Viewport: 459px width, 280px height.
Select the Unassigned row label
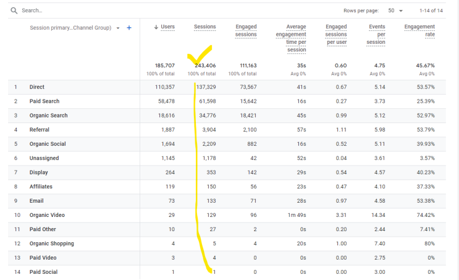pos(44,158)
